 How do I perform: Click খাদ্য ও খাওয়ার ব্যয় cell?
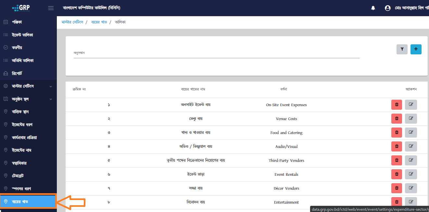(x=196, y=133)
